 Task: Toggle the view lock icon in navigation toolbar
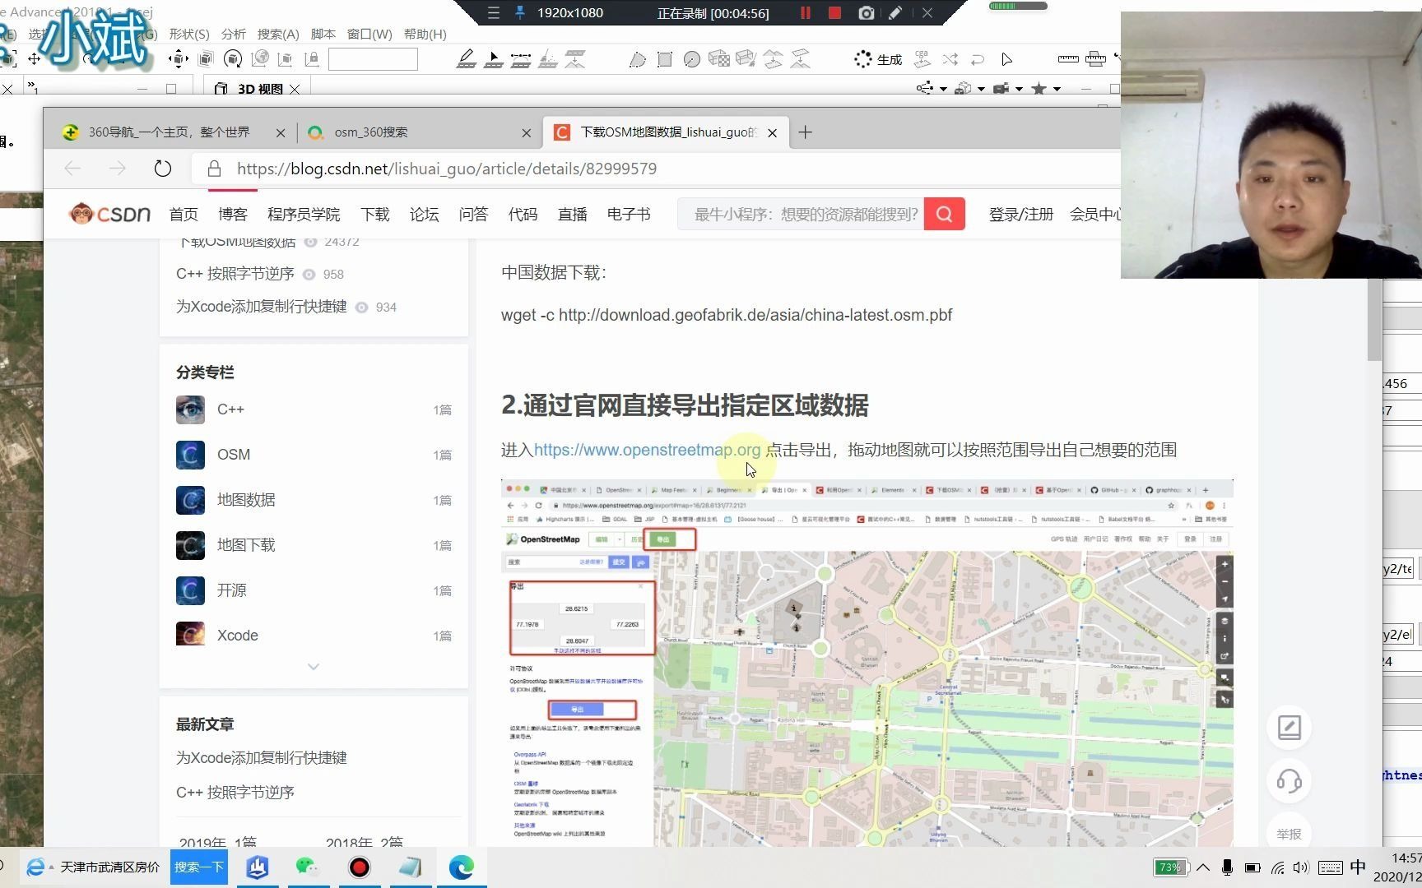point(313,59)
